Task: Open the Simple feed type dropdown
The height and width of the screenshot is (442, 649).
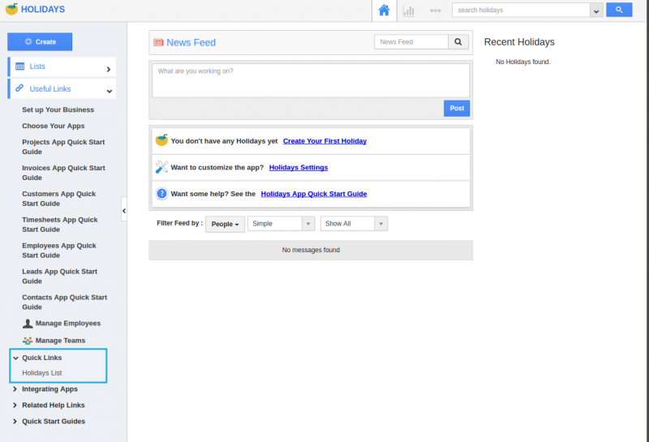Action: tap(281, 224)
